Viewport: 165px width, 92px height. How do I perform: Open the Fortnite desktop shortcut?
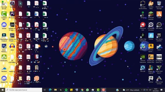[151, 36]
